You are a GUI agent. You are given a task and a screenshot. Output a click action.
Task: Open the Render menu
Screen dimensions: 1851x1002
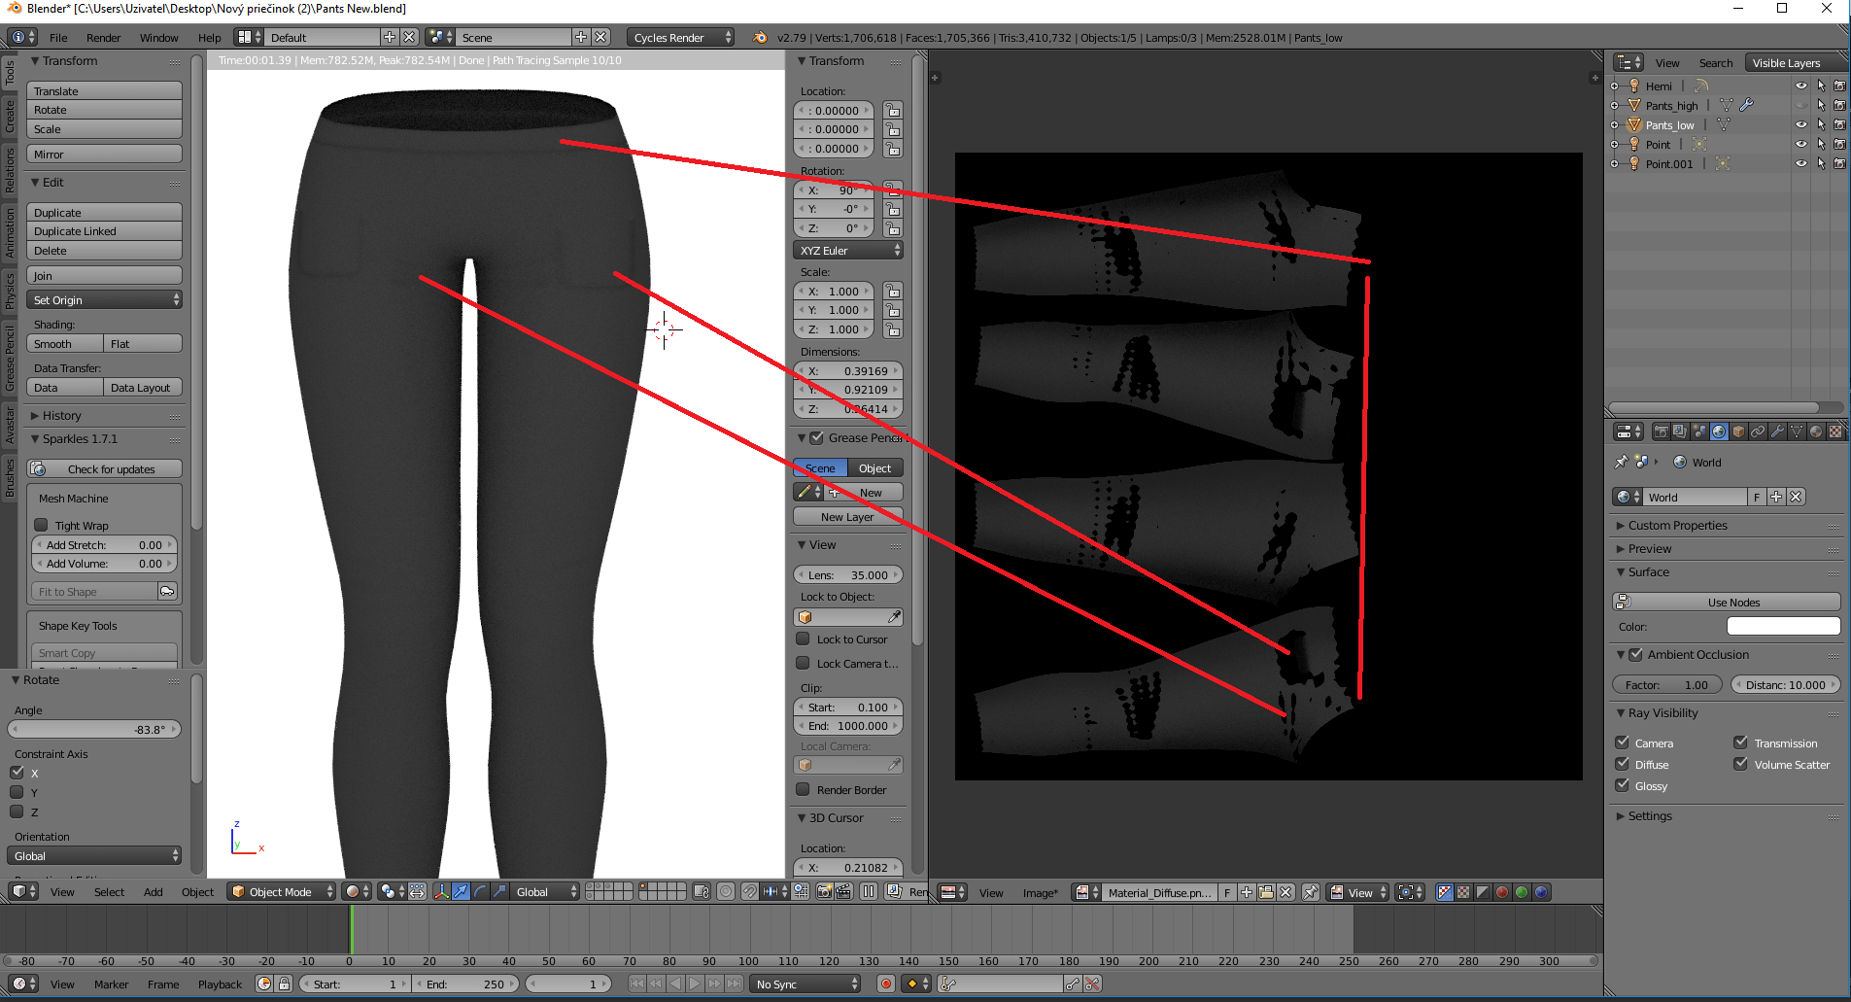[x=103, y=37]
